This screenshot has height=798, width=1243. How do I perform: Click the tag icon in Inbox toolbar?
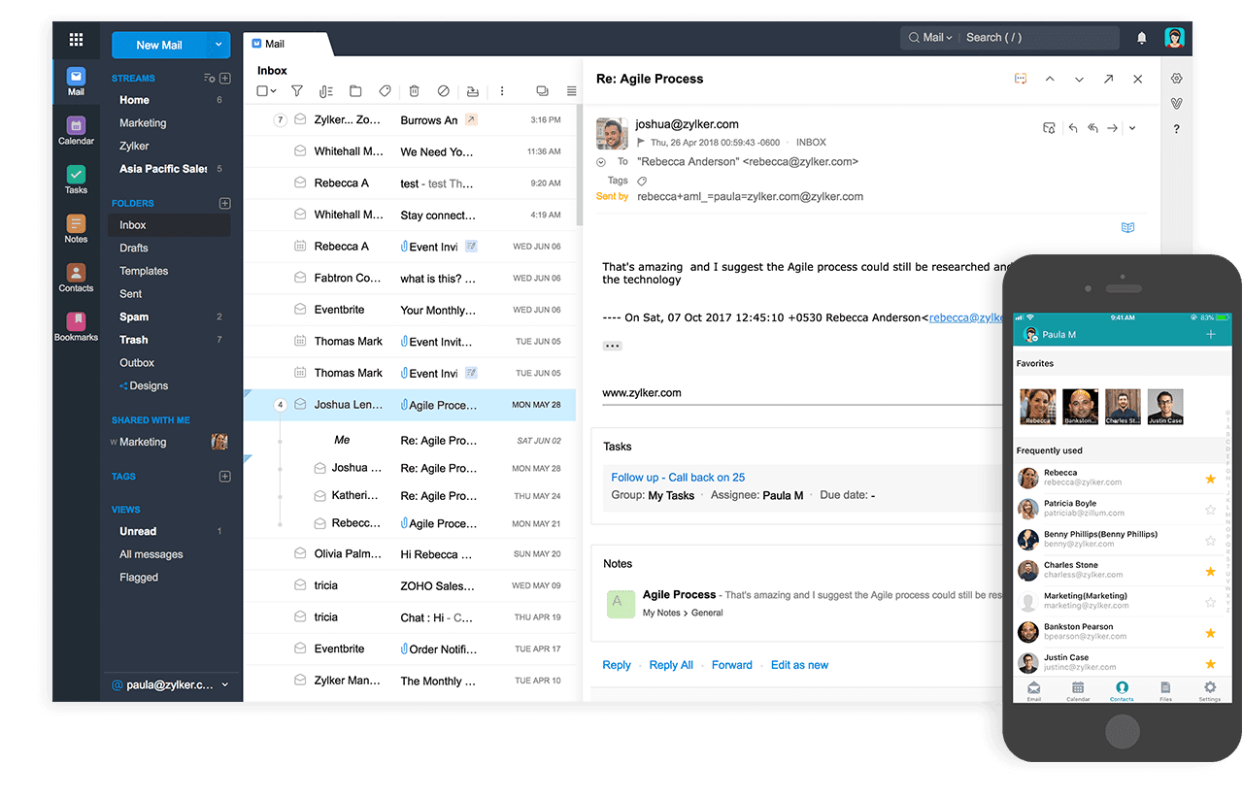point(385,91)
